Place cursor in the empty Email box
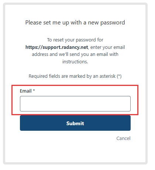This screenshot has height=170, width=155. pyautogui.click(x=75, y=104)
